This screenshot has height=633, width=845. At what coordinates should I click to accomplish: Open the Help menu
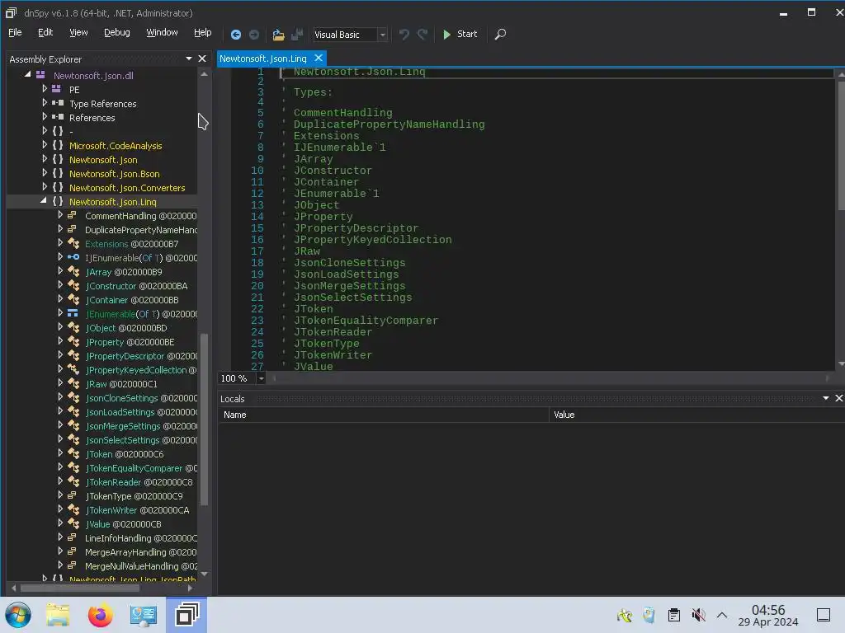(x=203, y=33)
